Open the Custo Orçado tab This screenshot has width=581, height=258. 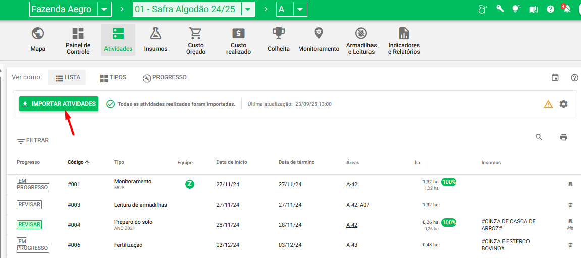[x=195, y=41]
